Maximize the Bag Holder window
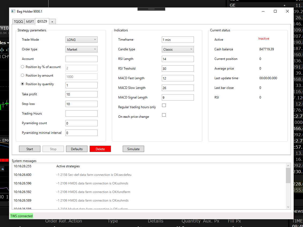Screen dimensions: 303x227 275,11
